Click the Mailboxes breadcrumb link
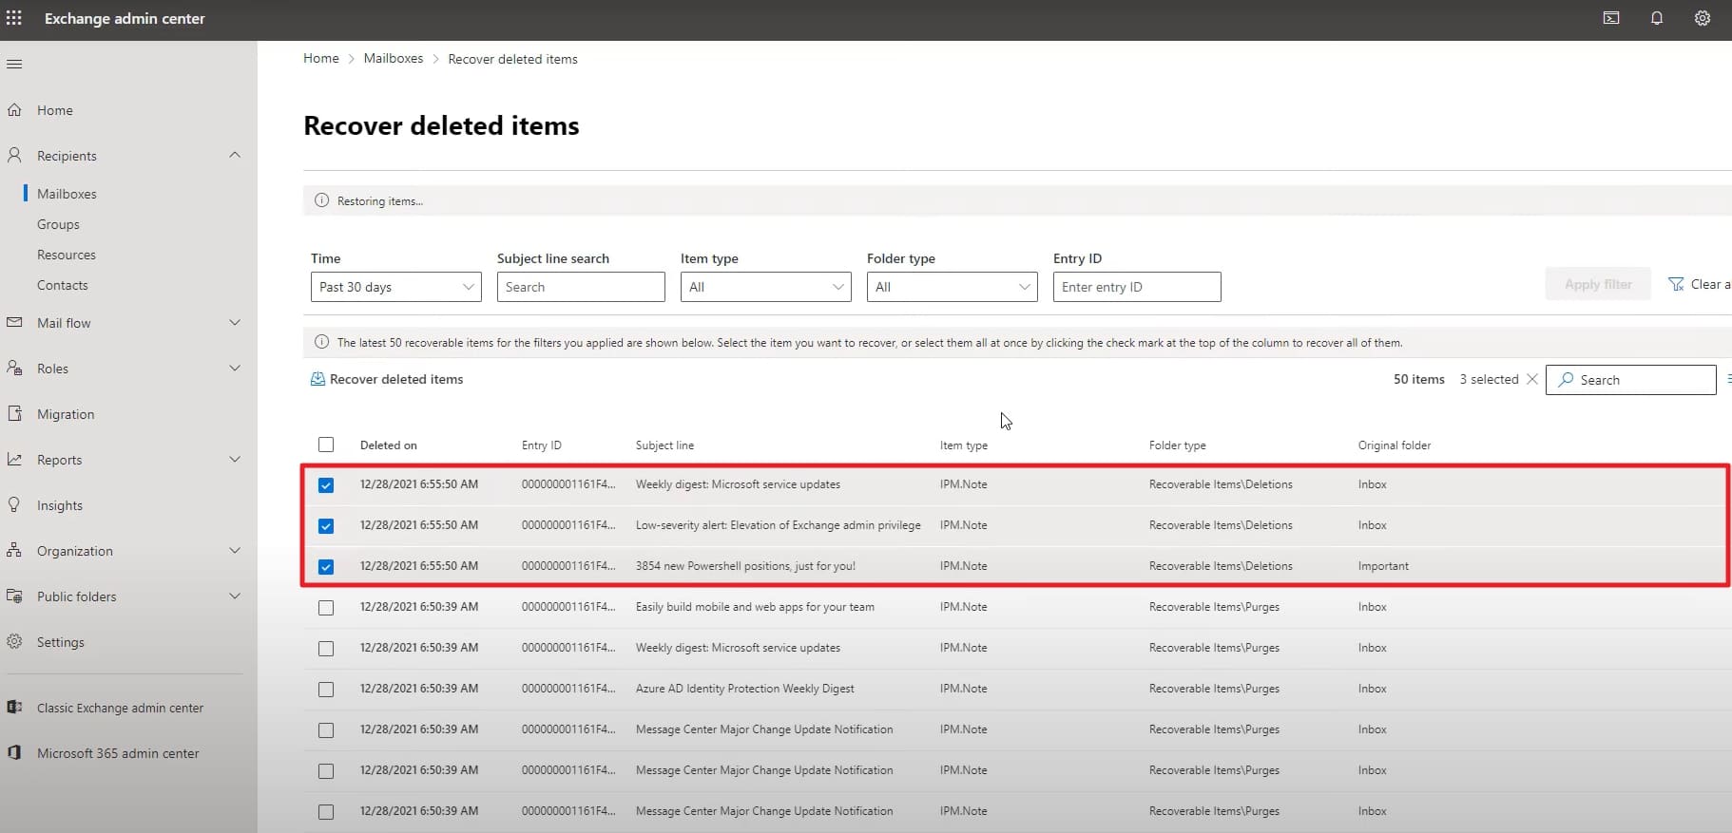1732x833 pixels. 393,58
